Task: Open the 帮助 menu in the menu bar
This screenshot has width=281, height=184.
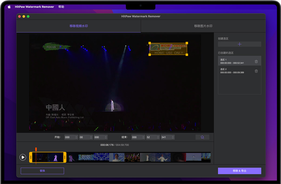Action: [x=61, y=7]
